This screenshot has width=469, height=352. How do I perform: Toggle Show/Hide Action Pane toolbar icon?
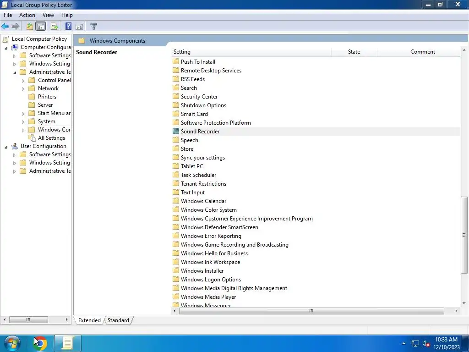[x=79, y=26]
